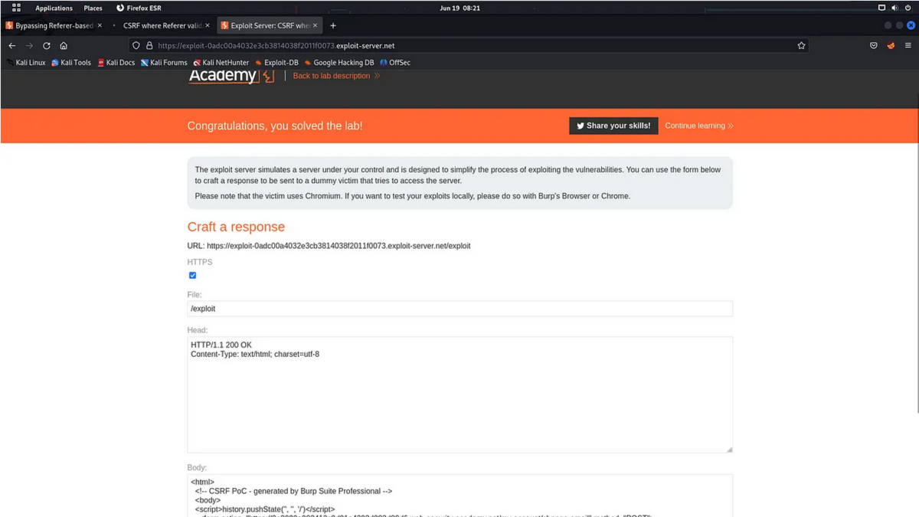Viewport: 919px width, 517px height.
Task: Open Google Hacking DB bookmark
Action: pyautogui.click(x=339, y=63)
